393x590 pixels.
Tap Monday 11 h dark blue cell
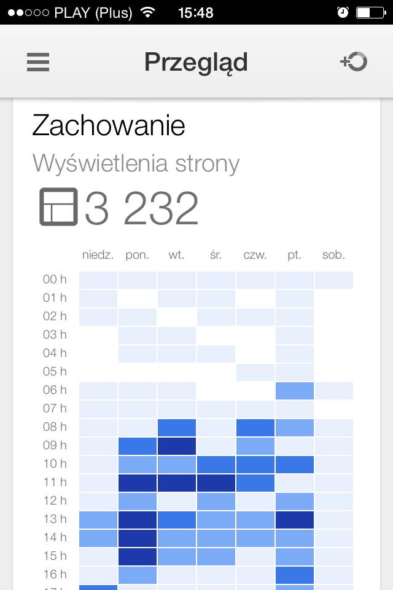point(137,482)
